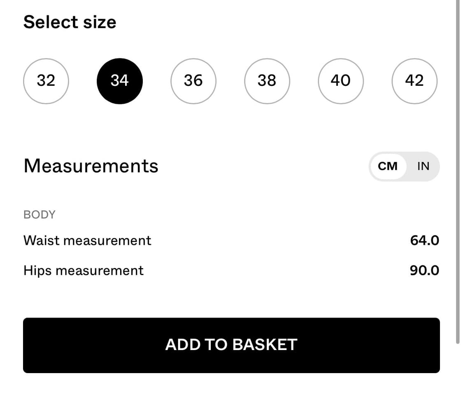The height and width of the screenshot is (402, 463).
Task: Click the ADD TO BASKET text
Action: tap(231, 345)
